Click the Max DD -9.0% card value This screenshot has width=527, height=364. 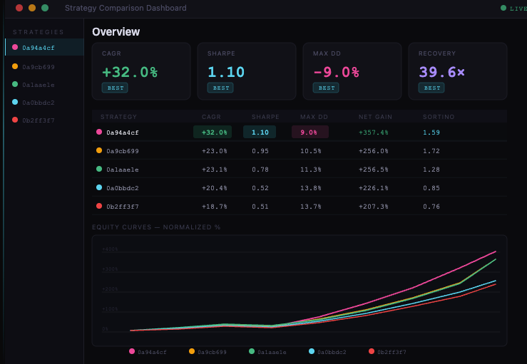[336, 72]
